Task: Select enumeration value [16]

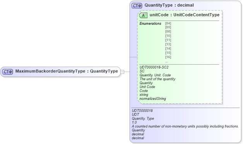Action: pyautogui.click(x=168, y=57)
